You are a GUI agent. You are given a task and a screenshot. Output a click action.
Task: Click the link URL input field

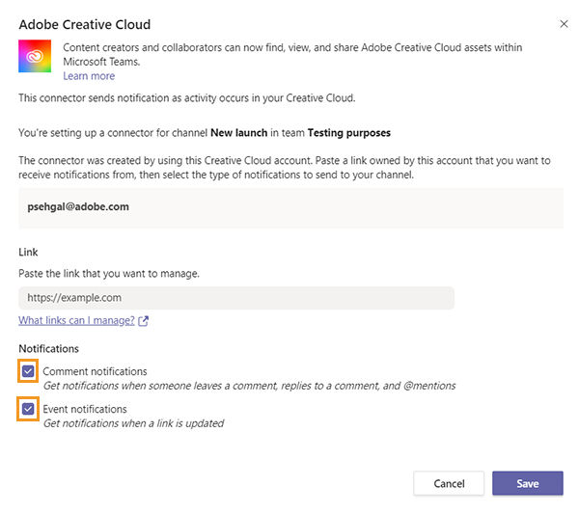(x=236, y=298)
